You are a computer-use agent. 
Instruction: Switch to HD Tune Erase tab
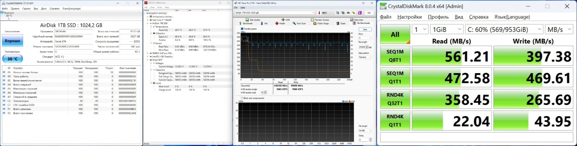(x=340, y=23)
